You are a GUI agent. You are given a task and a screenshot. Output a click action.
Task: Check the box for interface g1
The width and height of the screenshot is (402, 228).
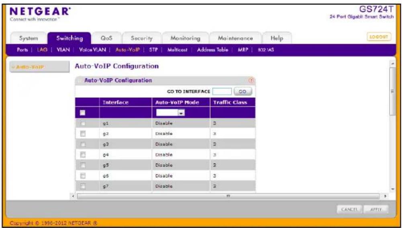coord(82,123)
